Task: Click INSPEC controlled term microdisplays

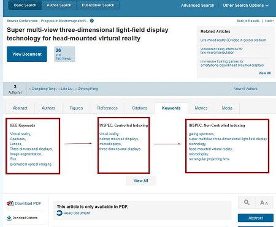Action: pos(110,144)
